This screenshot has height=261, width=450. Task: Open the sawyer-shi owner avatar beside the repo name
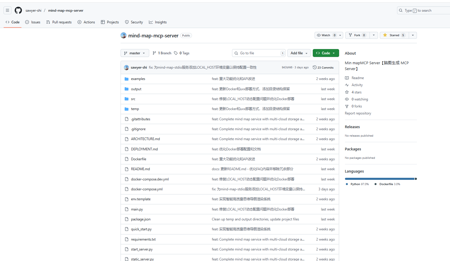click(x=123, y=35)
